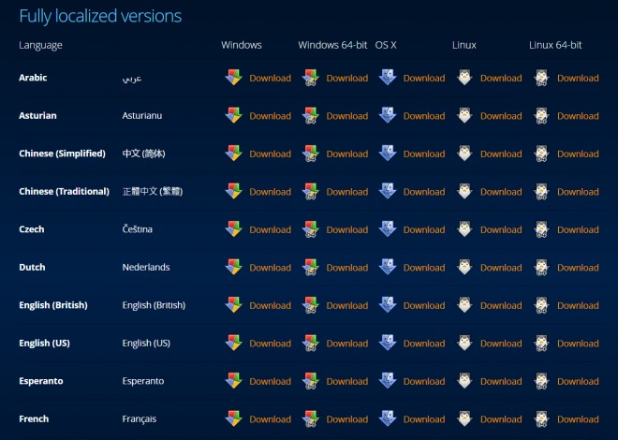This screenshot has width=618, height=440.
Task: Click the Linux penguin icon for Arabic
Action: pos(464,78)
